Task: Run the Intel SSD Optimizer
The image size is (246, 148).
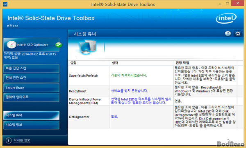Action: click(32, 45)
